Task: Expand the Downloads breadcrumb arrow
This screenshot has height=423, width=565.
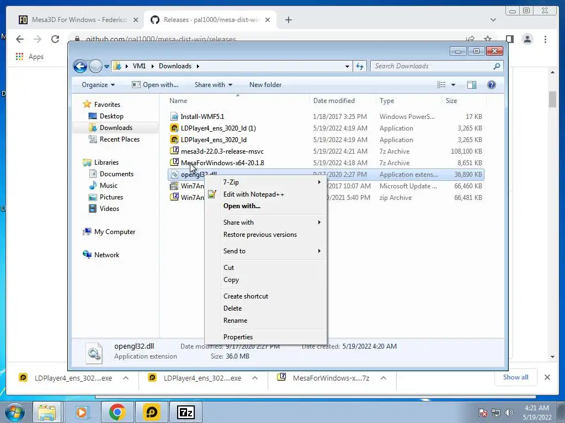Action: coord(198,66)
